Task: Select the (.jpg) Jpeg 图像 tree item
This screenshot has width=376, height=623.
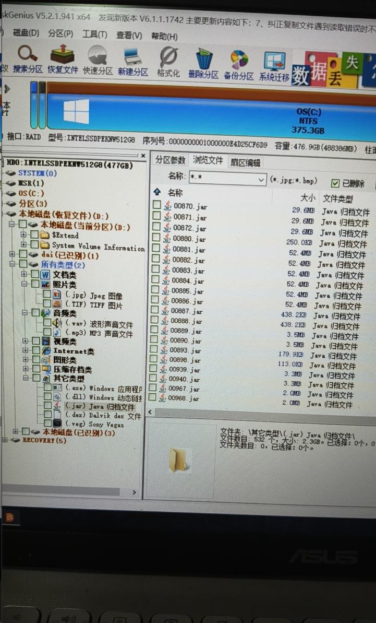Action: coord(94,296)
